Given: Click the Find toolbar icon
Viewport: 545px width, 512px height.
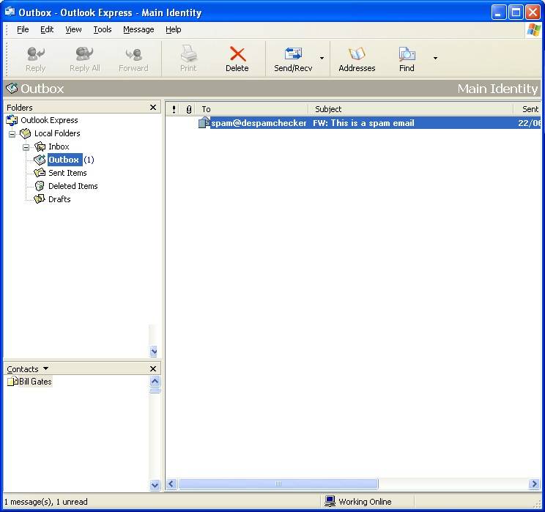Looking at the screenshot, I should point(407,54).
